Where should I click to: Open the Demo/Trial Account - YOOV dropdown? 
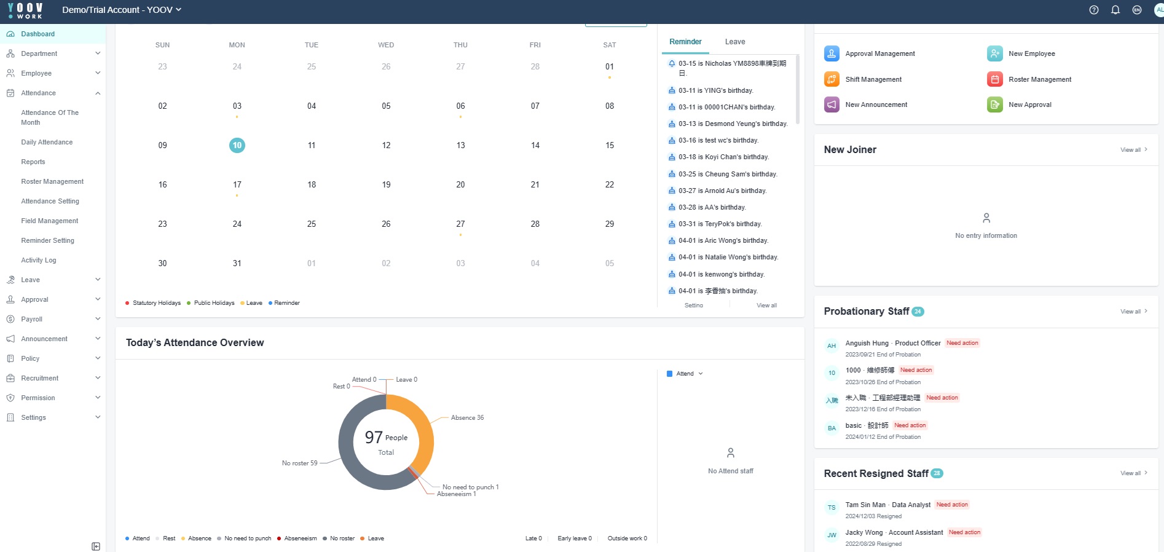(x=122, y=10)
